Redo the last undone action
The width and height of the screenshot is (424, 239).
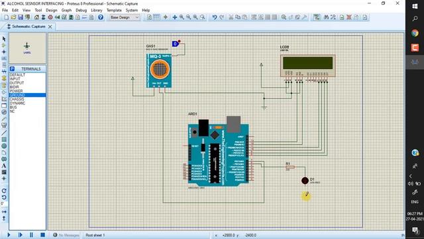tap(221, 17)
